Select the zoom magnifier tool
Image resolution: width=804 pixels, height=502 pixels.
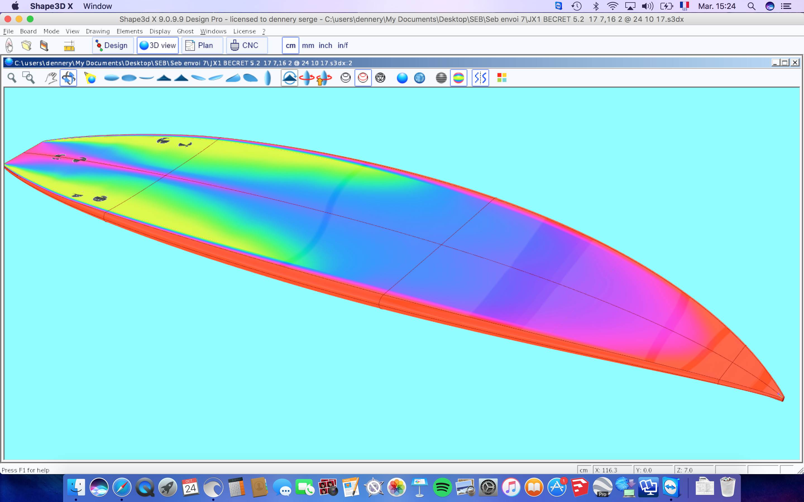[x=12, y=78]
